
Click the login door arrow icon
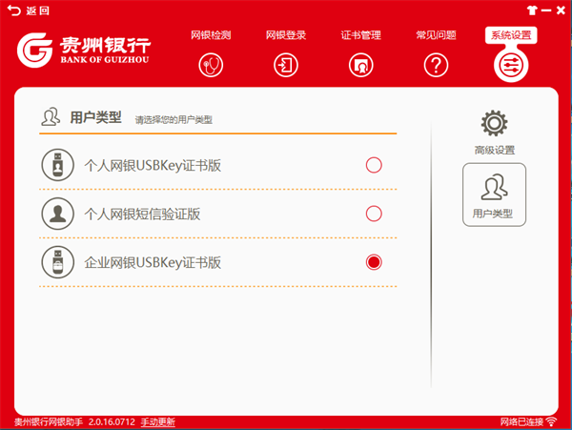pyautogui.click(x=286, y=65)
